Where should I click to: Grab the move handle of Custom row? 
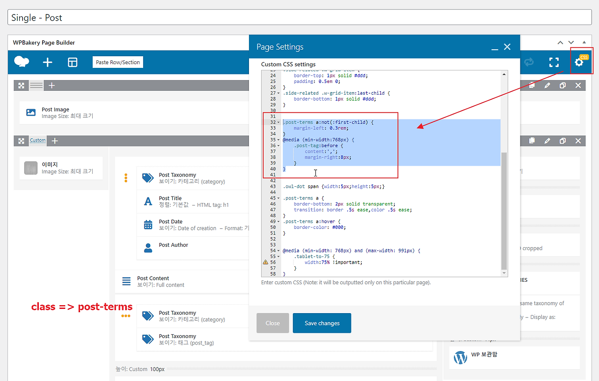[x=21, y=141]
